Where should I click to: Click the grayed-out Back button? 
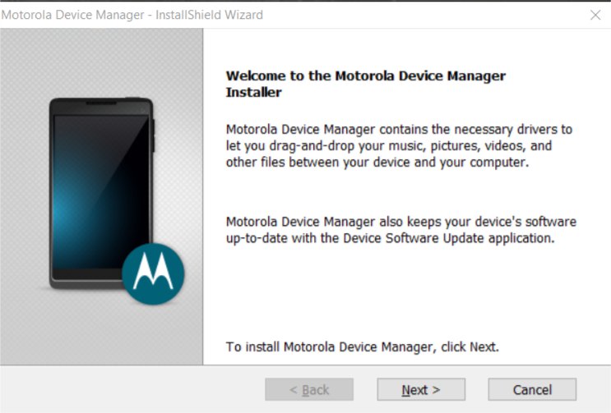[309, 390]
